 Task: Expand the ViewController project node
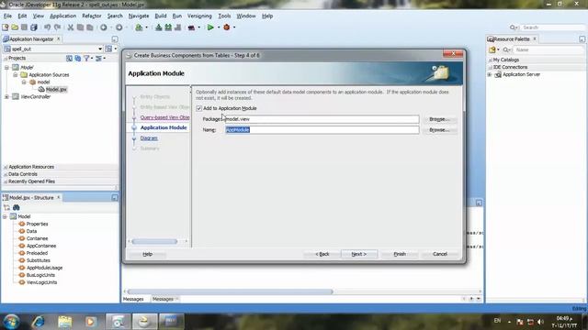click(x=6, y=97)
